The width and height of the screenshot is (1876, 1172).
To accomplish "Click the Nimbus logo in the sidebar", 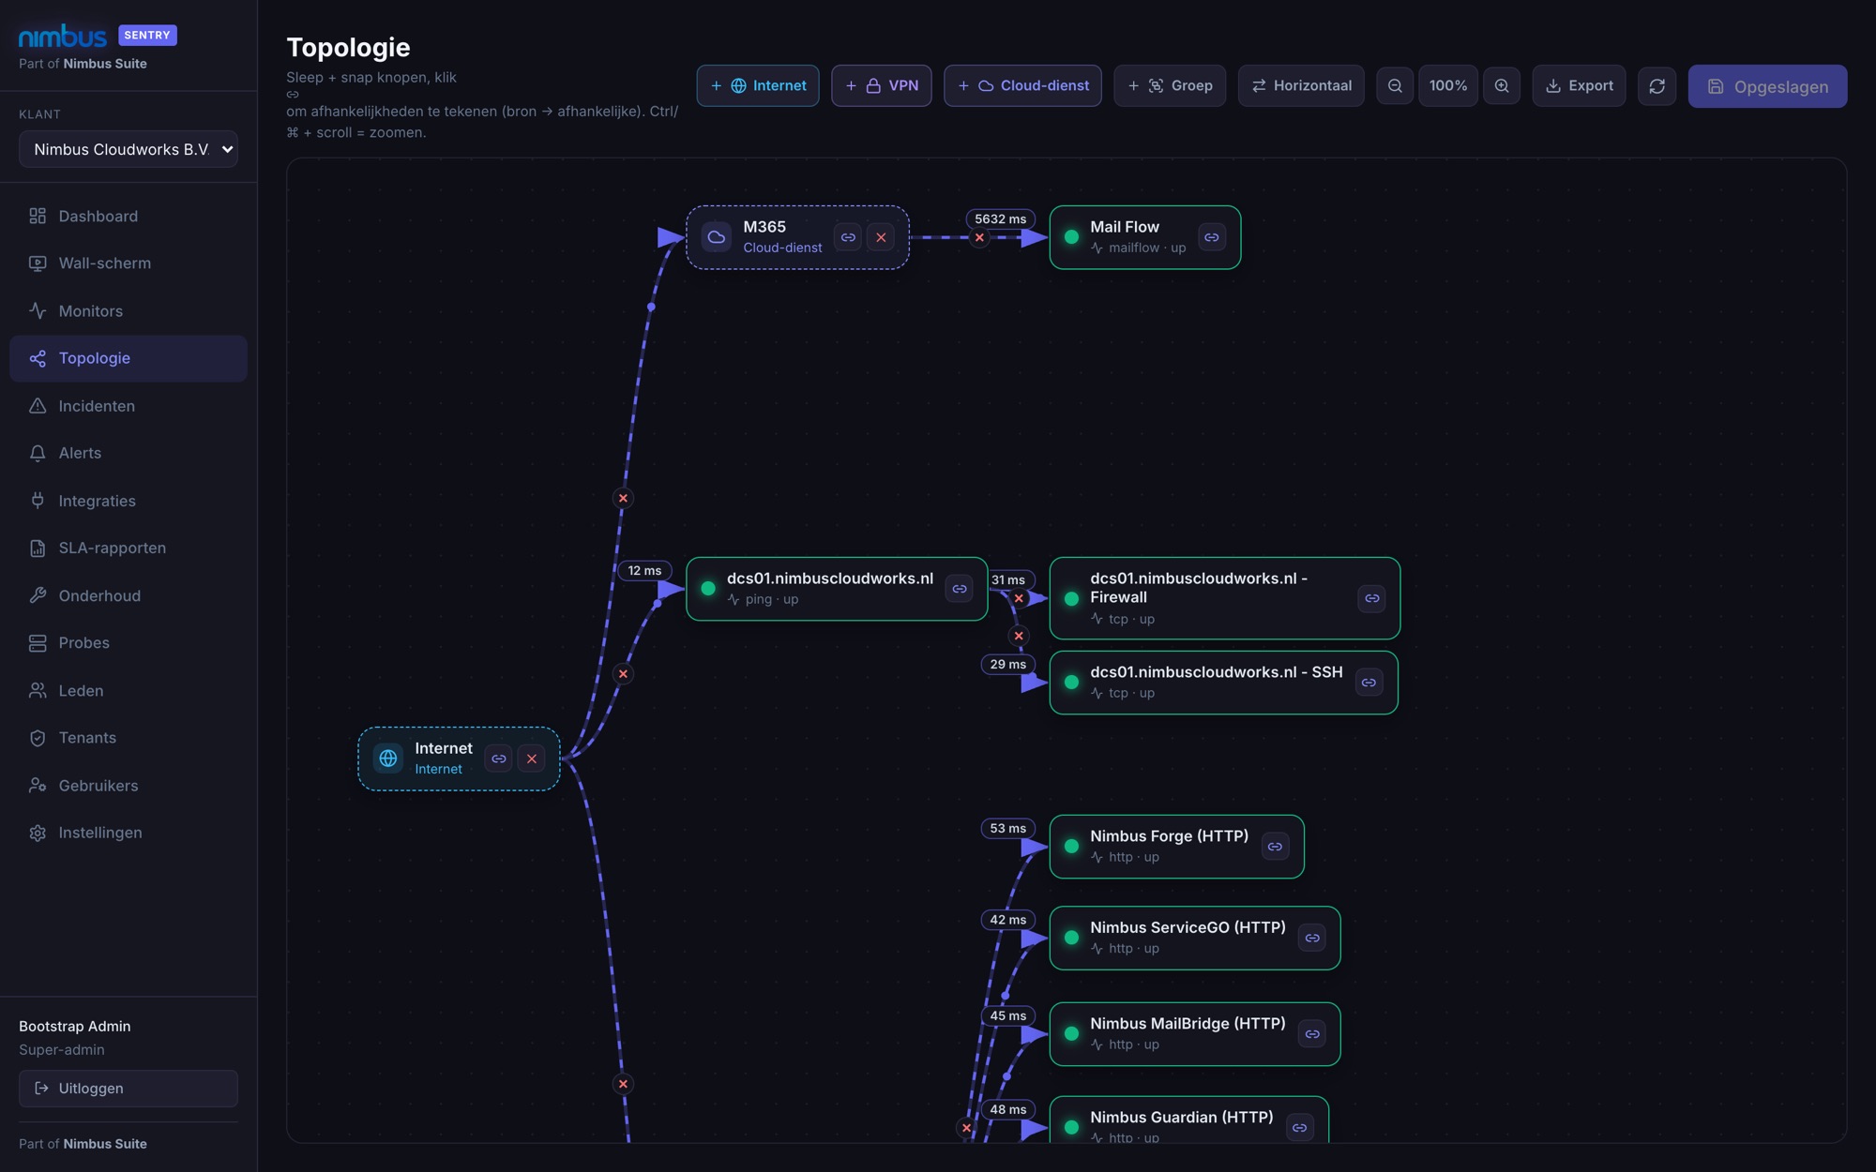I will tap(63, 36).
